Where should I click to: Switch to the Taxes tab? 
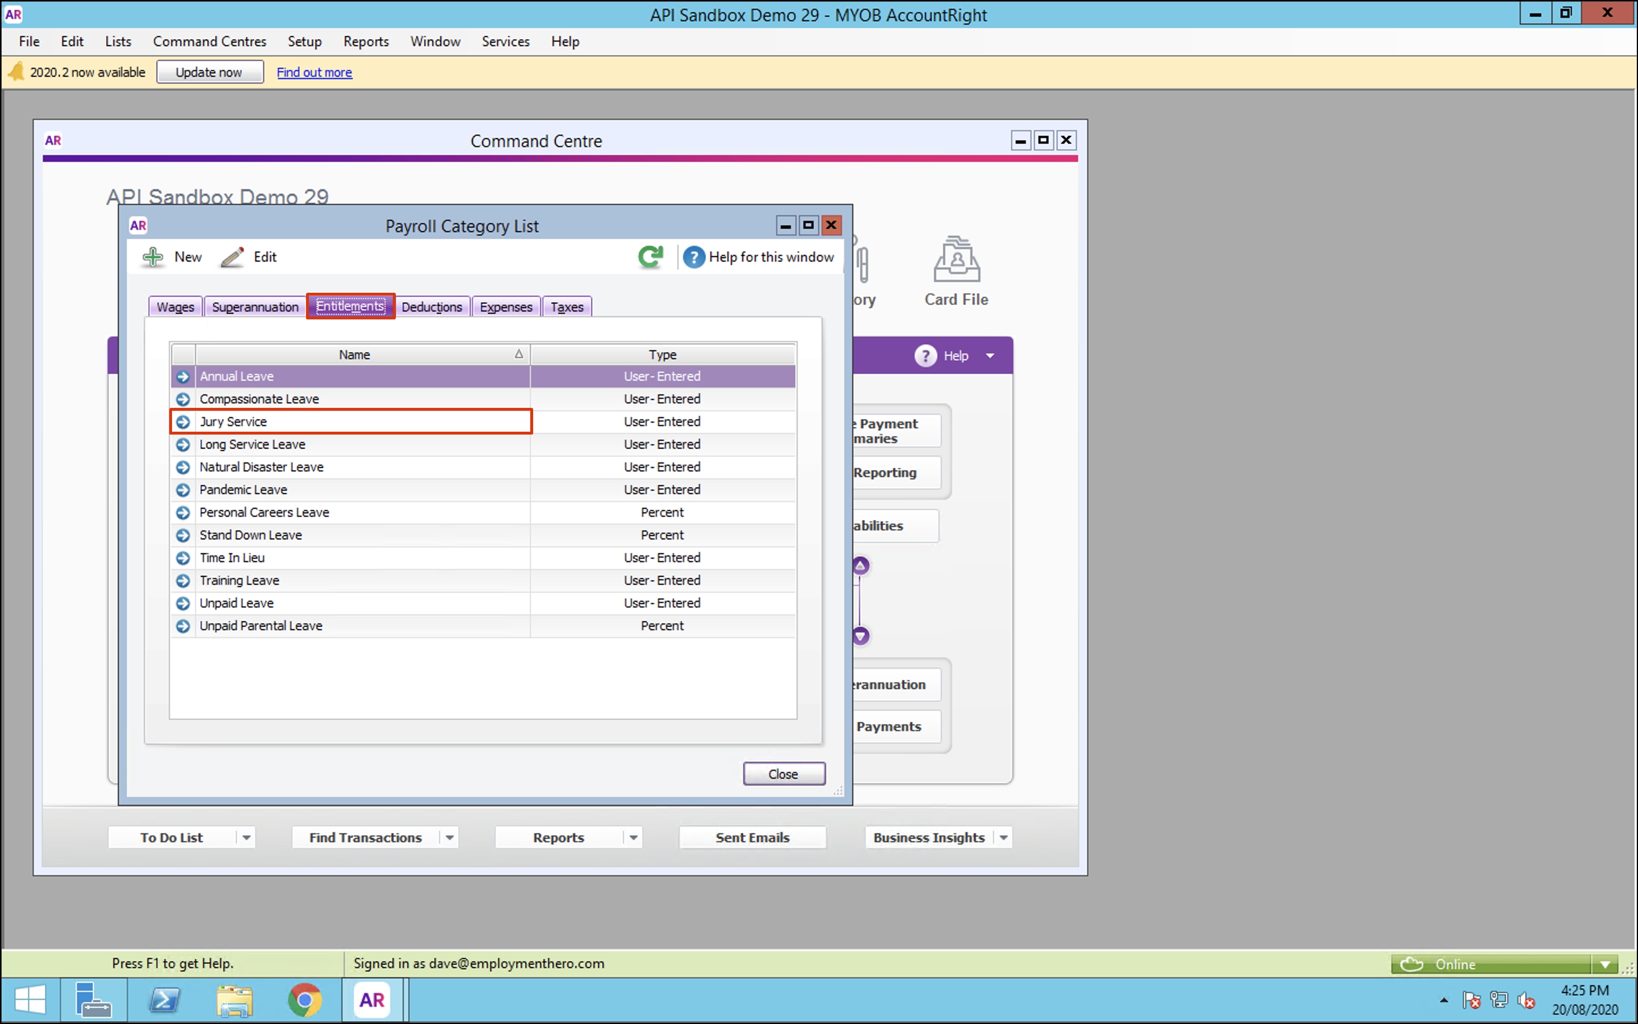tap(567, 307)
